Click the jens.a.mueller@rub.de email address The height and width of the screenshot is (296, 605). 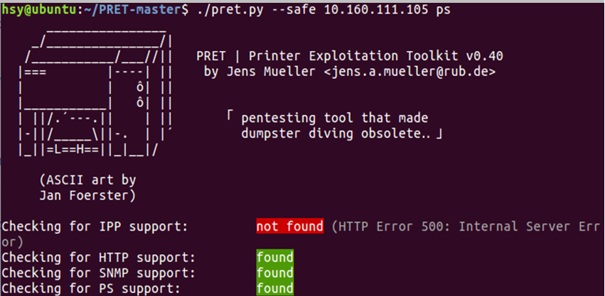(x=409, y=72)
